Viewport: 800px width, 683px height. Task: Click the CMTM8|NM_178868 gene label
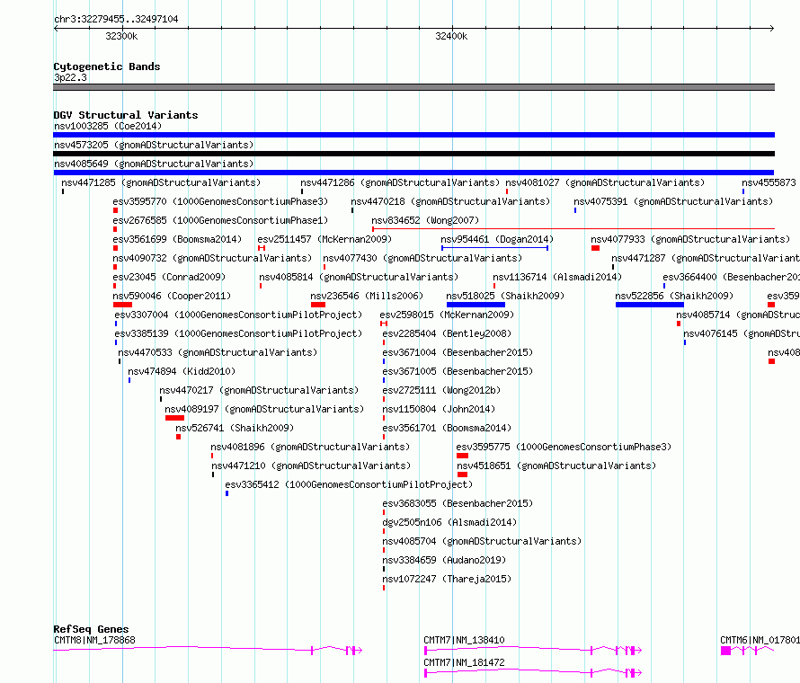tap(94, 640)
